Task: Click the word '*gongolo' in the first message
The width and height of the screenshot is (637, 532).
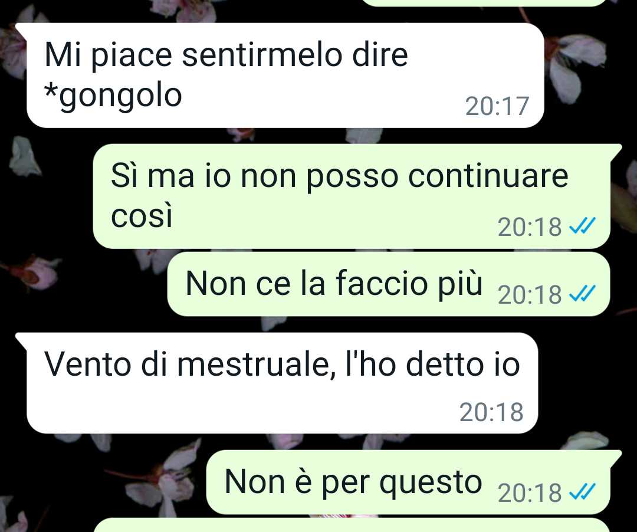Action: tap(113, 96)
